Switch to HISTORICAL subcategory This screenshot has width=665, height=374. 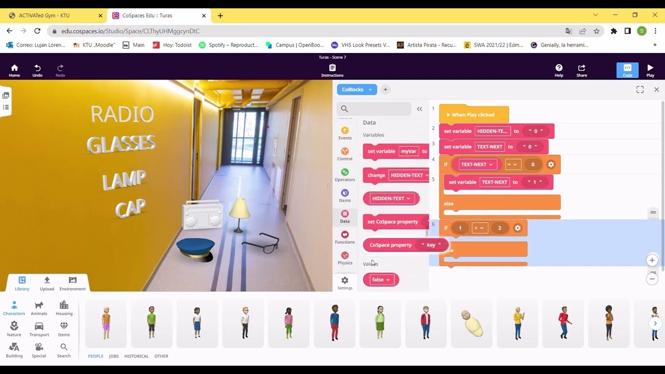pyautogui.click(x=137, y=356)
